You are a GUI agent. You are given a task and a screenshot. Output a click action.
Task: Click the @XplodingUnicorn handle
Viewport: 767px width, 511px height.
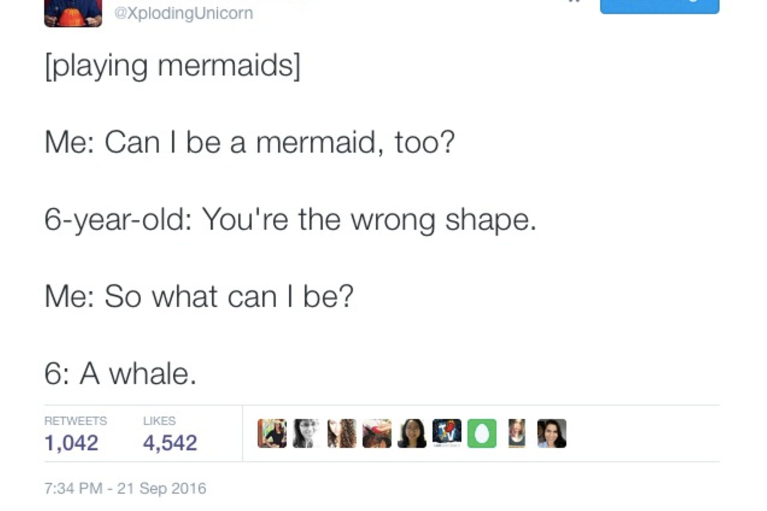[x=184, y=13]
